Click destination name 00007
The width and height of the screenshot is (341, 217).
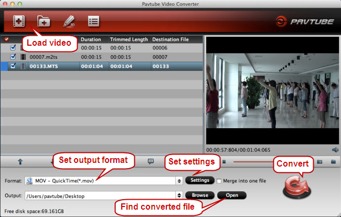(160, 57)
